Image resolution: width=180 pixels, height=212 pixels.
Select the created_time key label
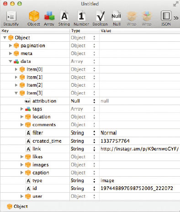[x=47, y=141]
